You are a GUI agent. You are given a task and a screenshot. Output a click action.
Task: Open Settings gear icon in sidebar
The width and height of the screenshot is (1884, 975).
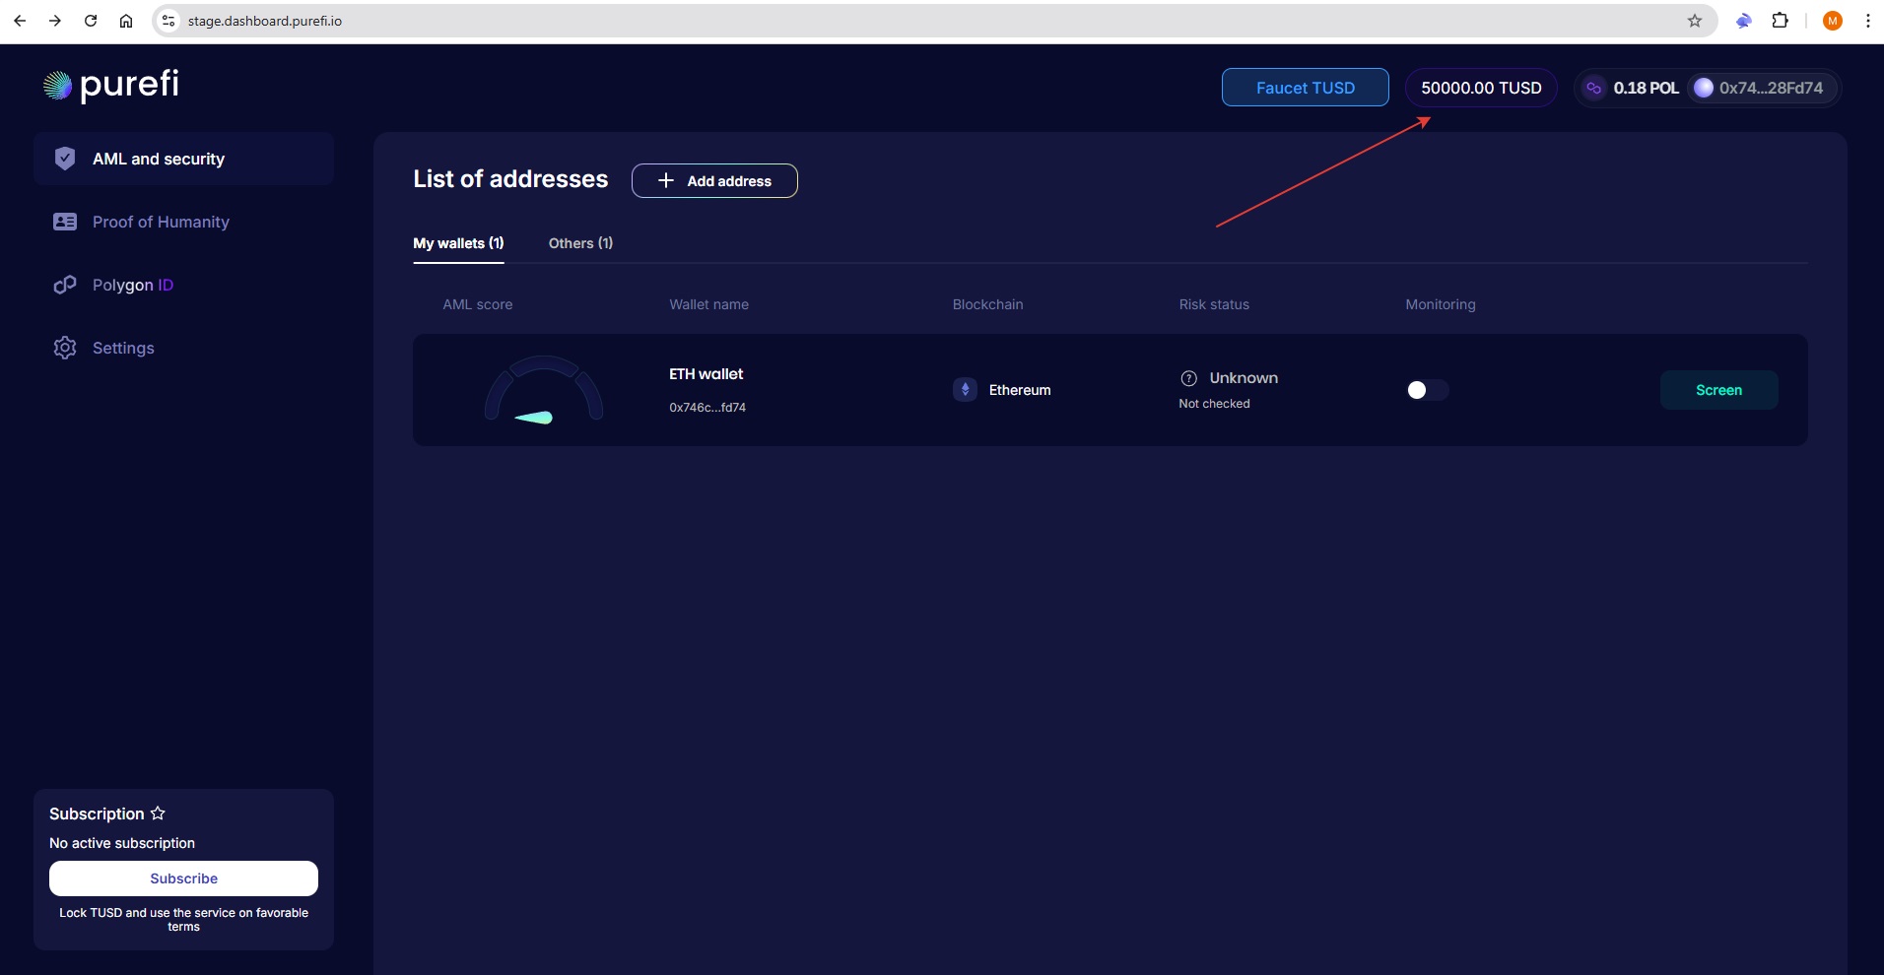(x=65, y=348)
